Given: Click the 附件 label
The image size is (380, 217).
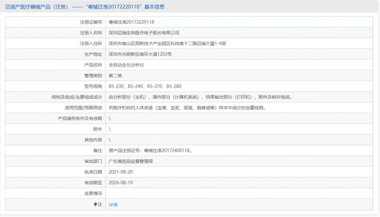Looking at the screenshot, I should click(98, 129).
